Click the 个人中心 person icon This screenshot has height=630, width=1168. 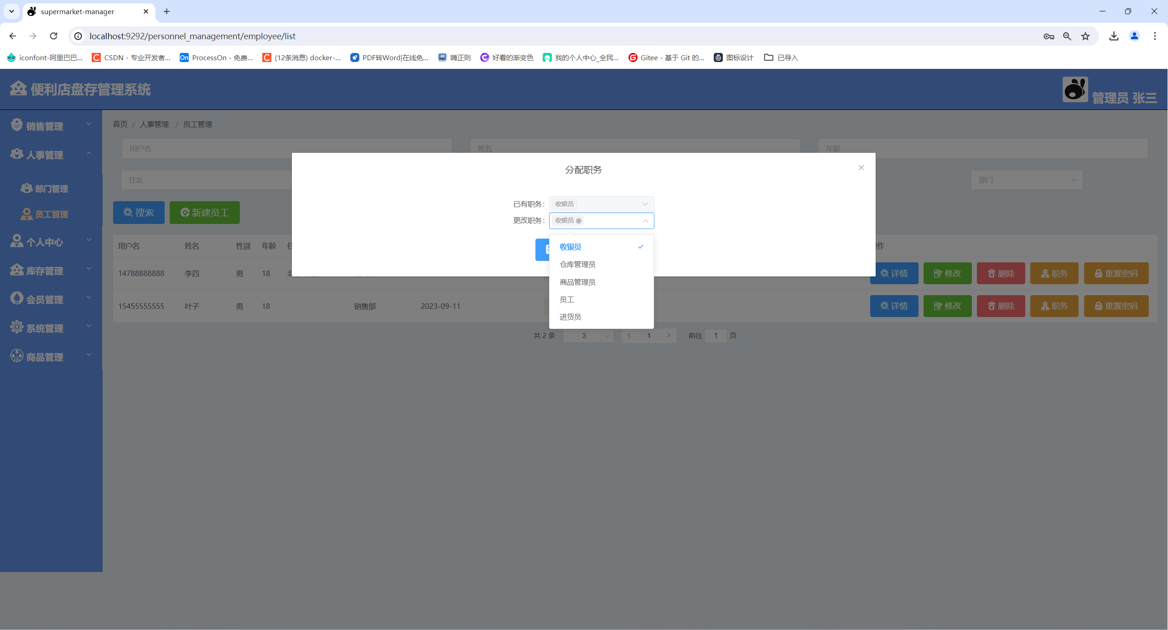click(17, 240)
